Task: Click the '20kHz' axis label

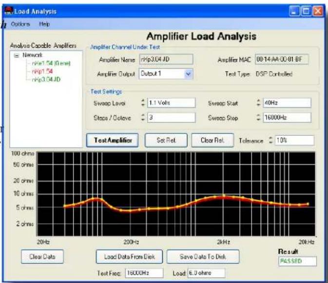Action: coord(307,242)
